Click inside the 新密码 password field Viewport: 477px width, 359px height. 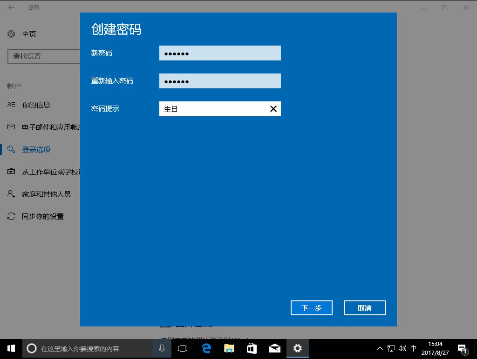click(x=220, y=53)
